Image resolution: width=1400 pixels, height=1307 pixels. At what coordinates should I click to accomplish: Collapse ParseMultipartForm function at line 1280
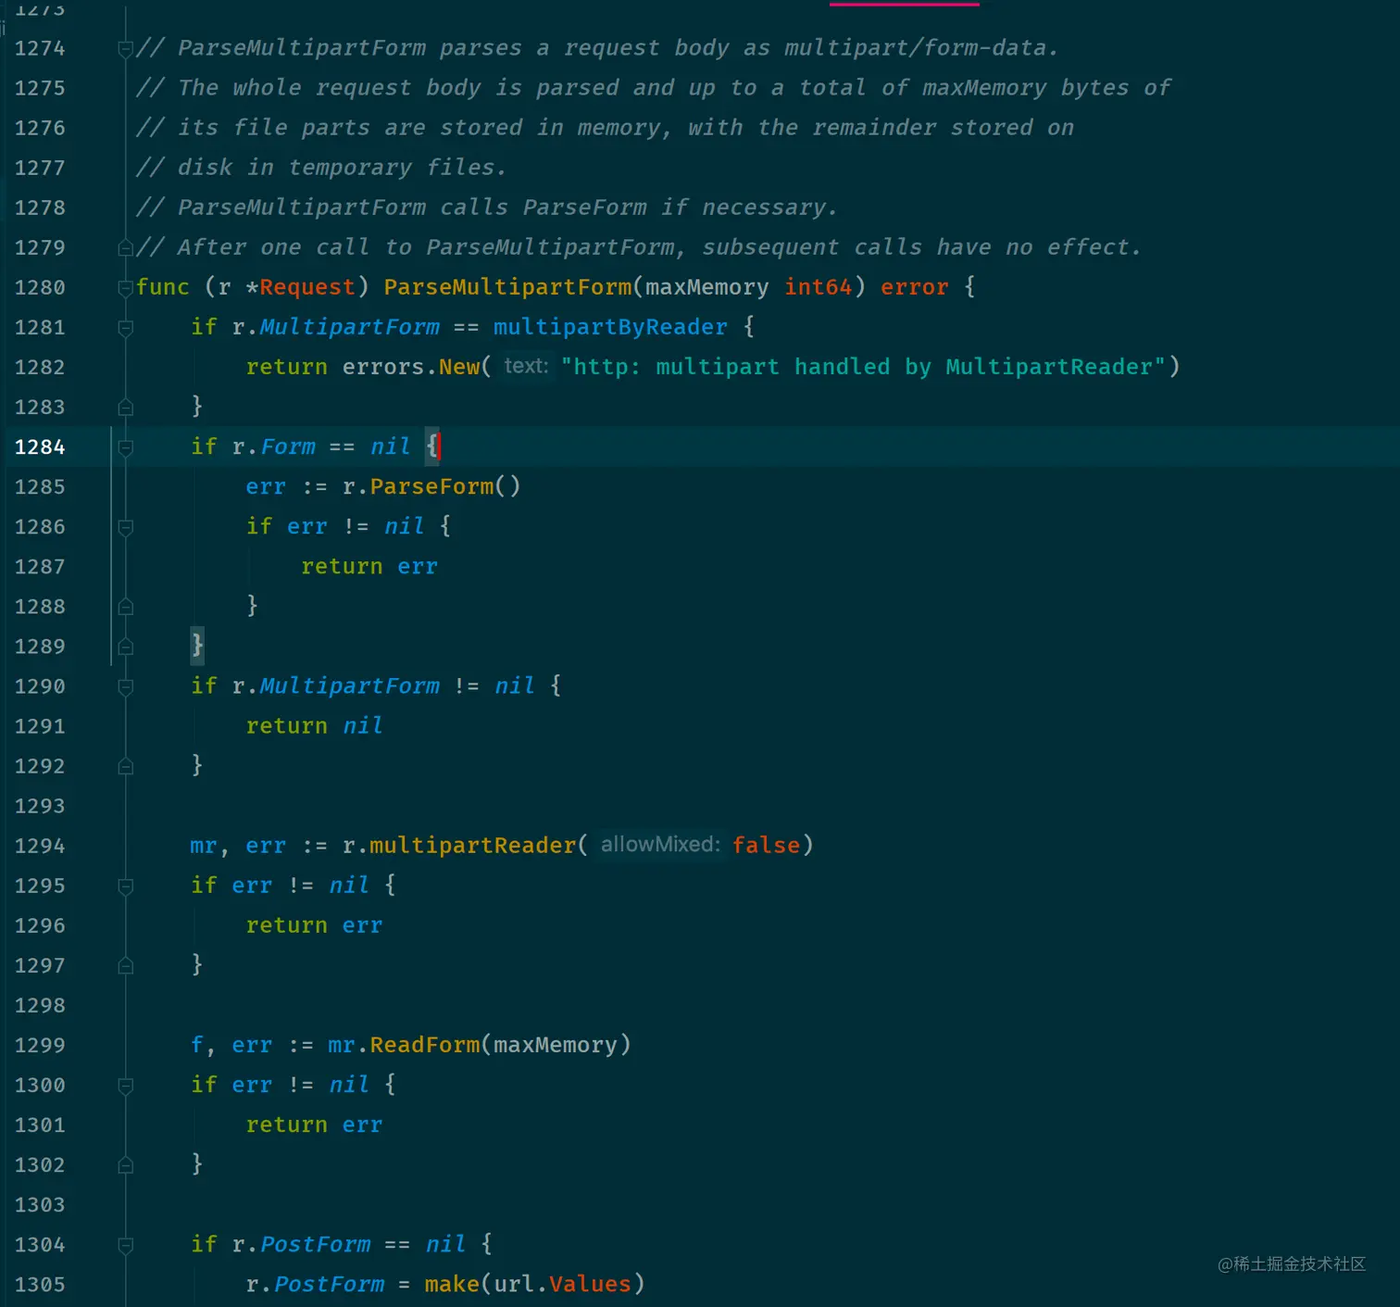pos(126,288)
